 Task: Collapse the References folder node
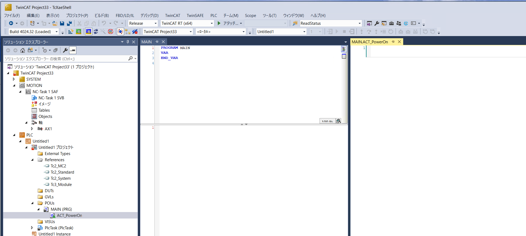tap(32, 160)
